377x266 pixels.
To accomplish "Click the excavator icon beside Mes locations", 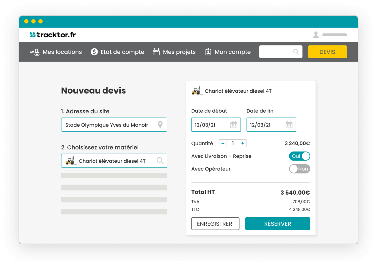I will (35, 52).
